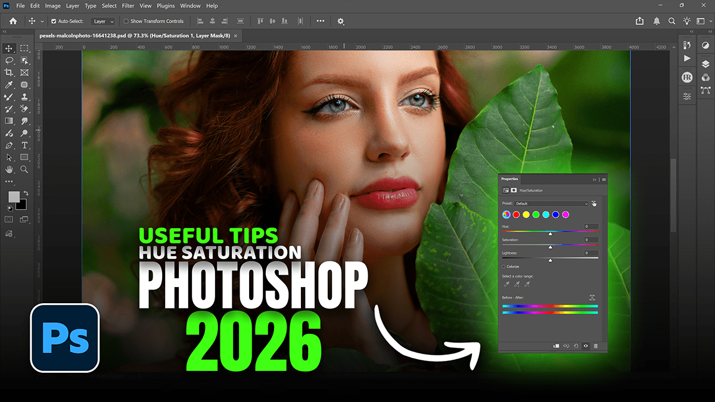
Task: Select the Crop tool
Action: [x=9, y=73]
